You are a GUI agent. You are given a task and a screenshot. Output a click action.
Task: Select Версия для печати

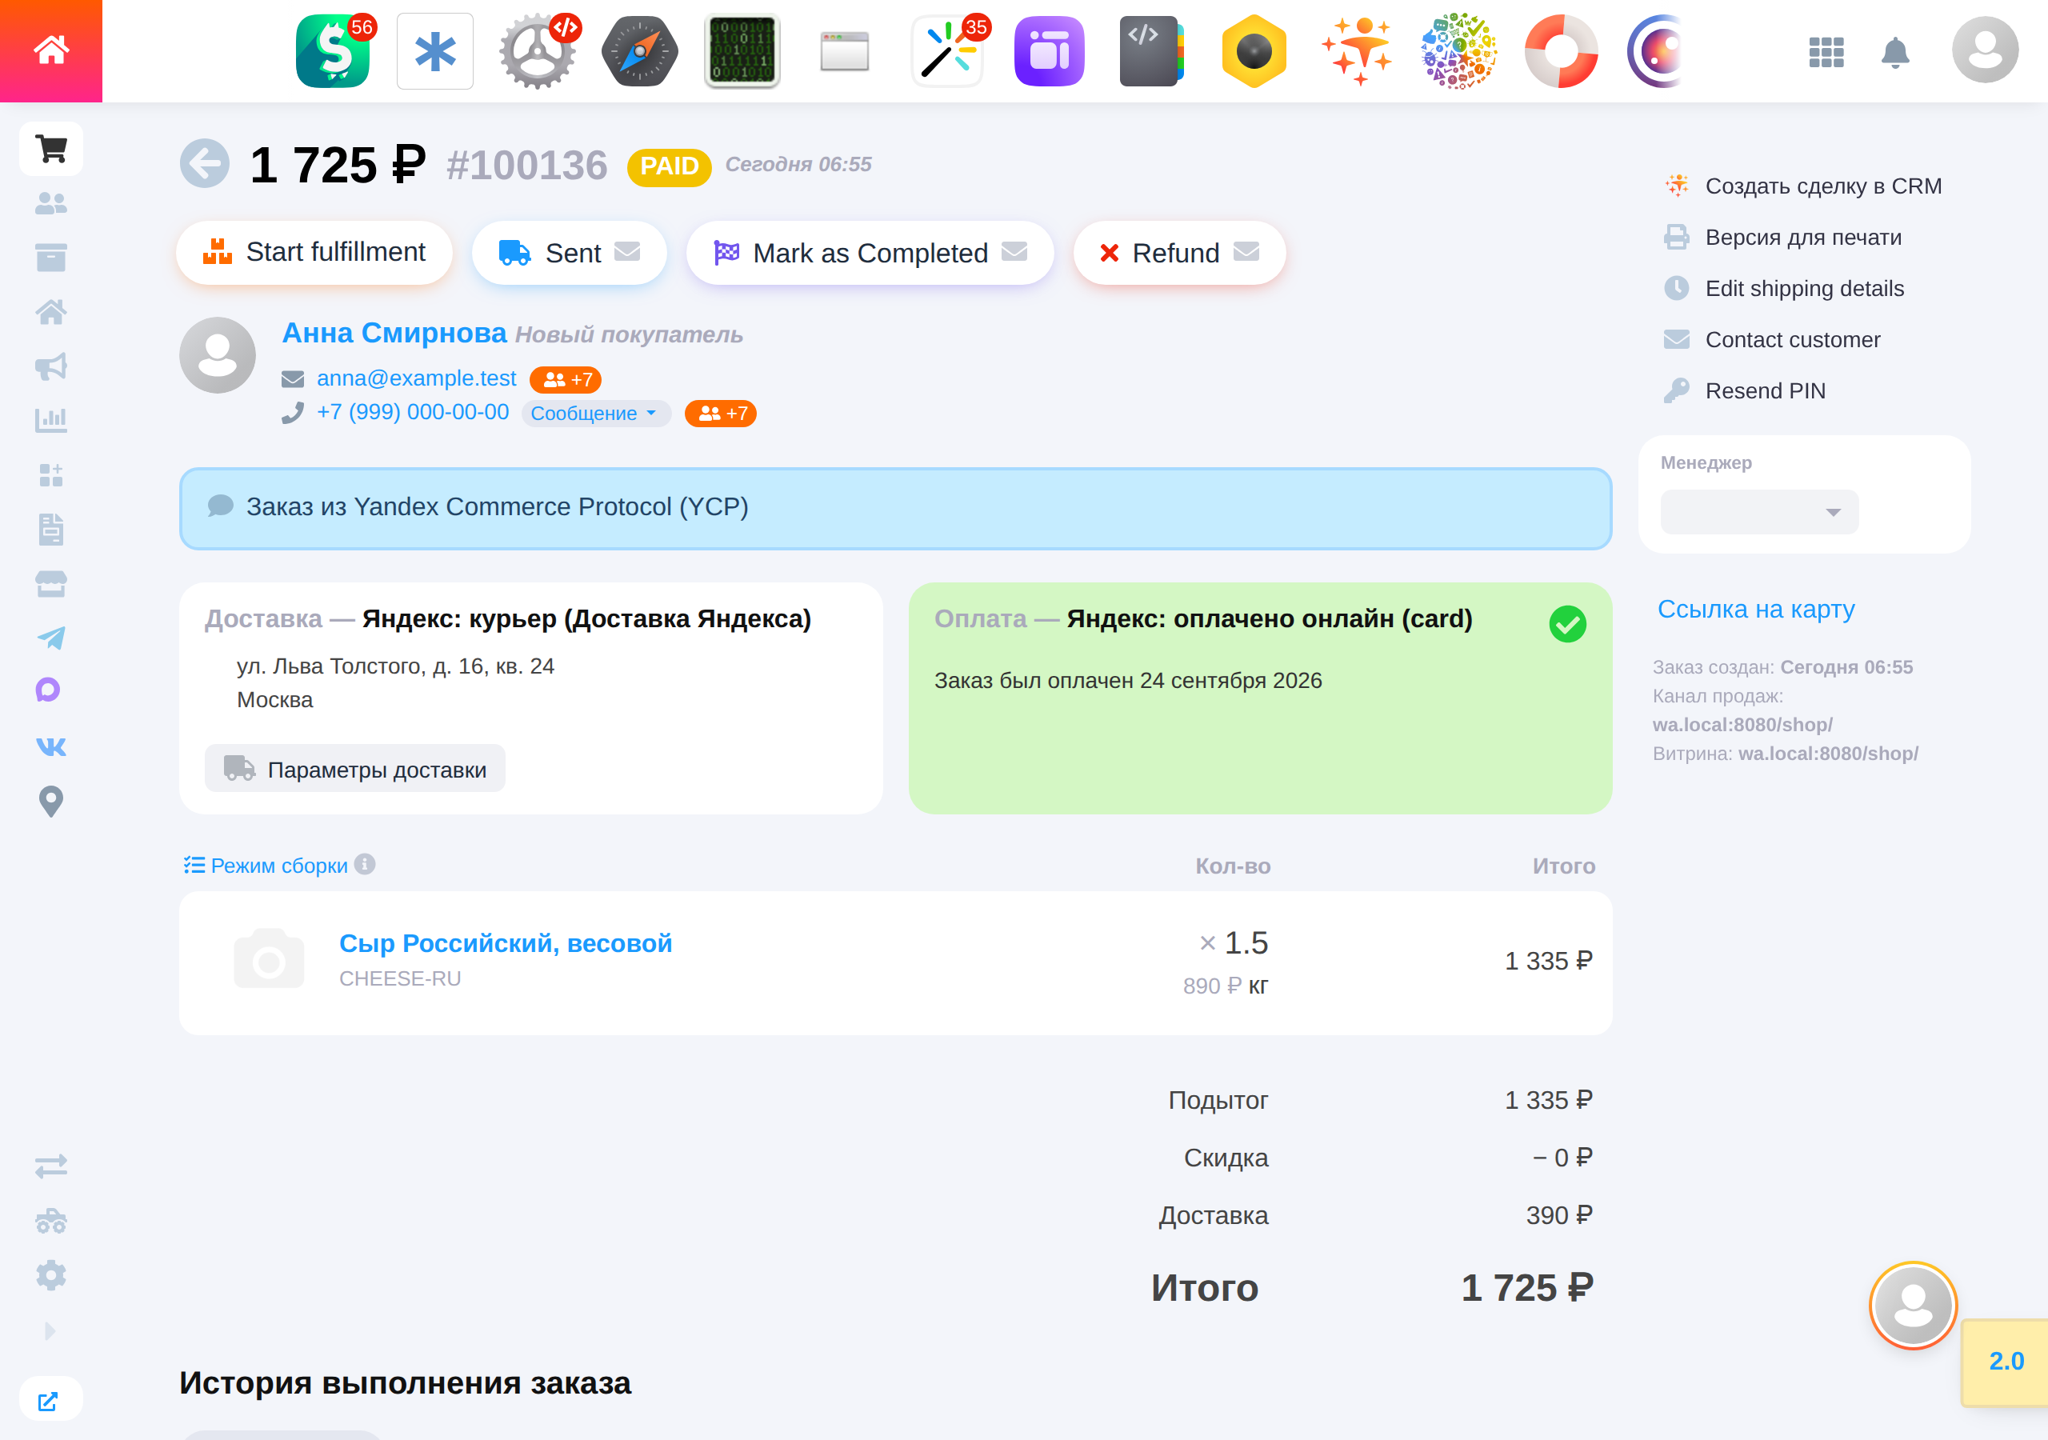1784,238
